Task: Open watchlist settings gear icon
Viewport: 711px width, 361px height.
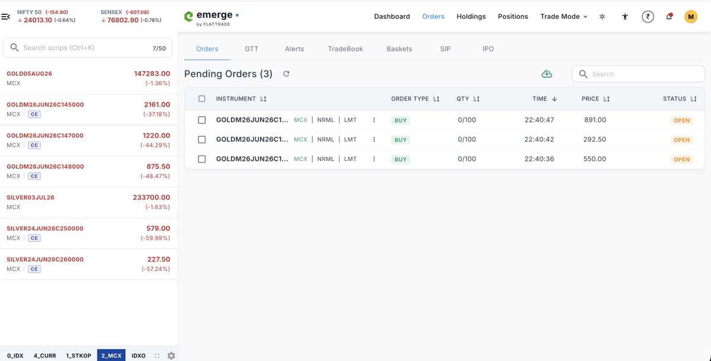Action: click(x=171, y=356)
